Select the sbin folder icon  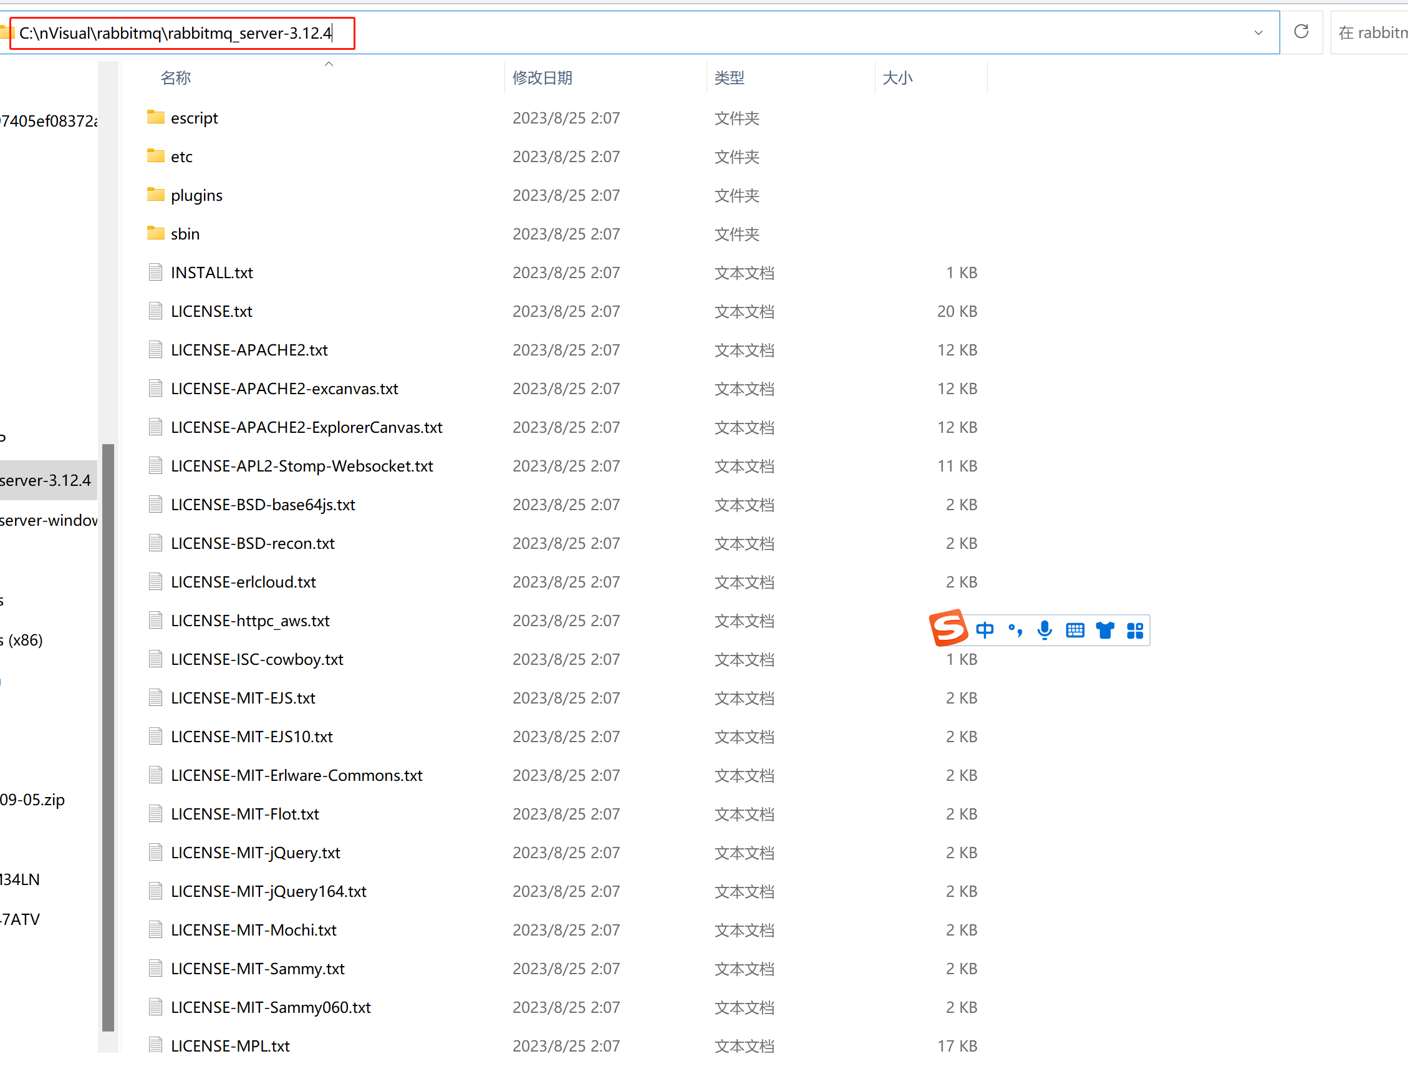pos(155,233)
